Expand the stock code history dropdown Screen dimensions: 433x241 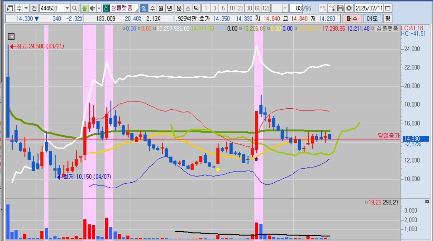(x=67, y=8)
